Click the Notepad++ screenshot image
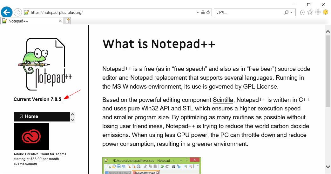331x174 pixels. (152, 165)
